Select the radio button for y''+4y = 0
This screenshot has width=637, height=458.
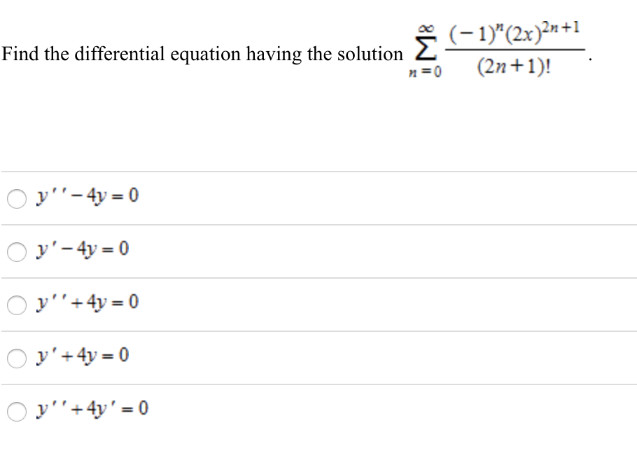(15, 304)
